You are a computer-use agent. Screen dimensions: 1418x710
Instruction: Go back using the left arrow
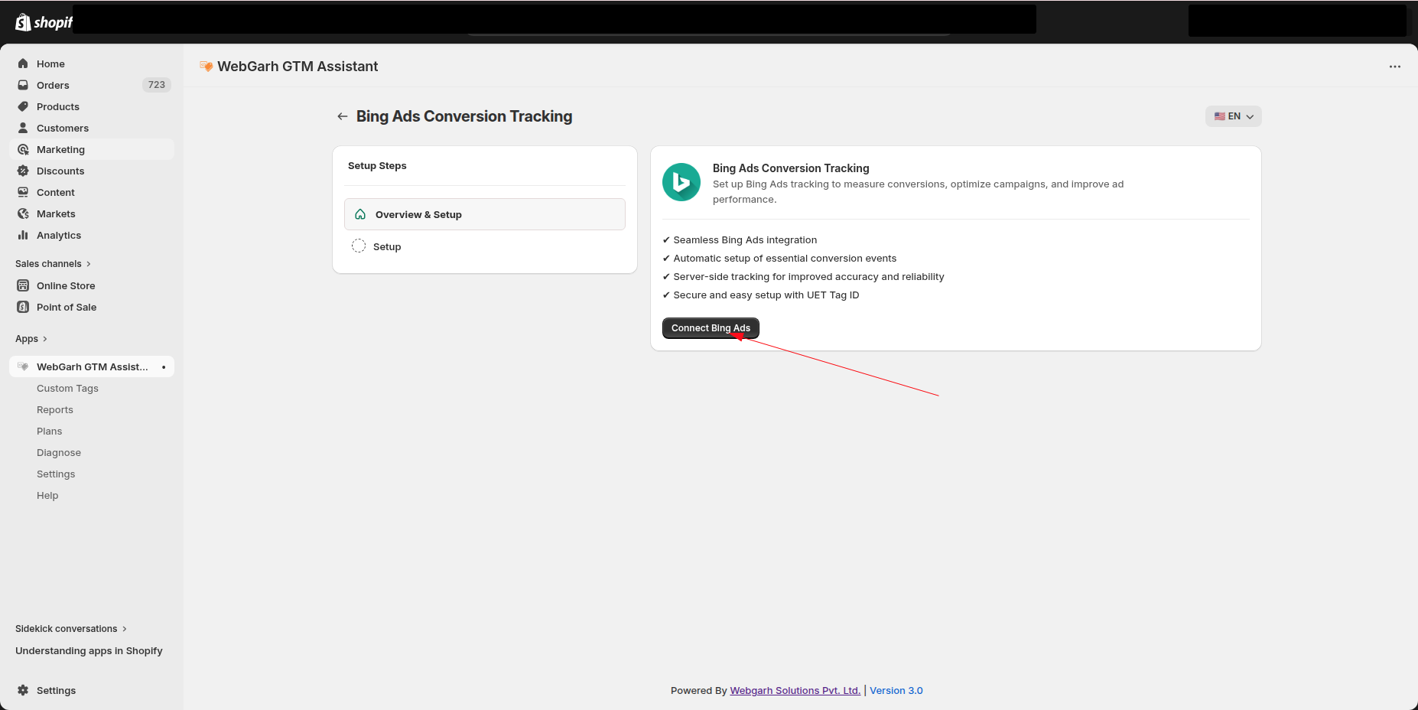click(x=342, y=116)
